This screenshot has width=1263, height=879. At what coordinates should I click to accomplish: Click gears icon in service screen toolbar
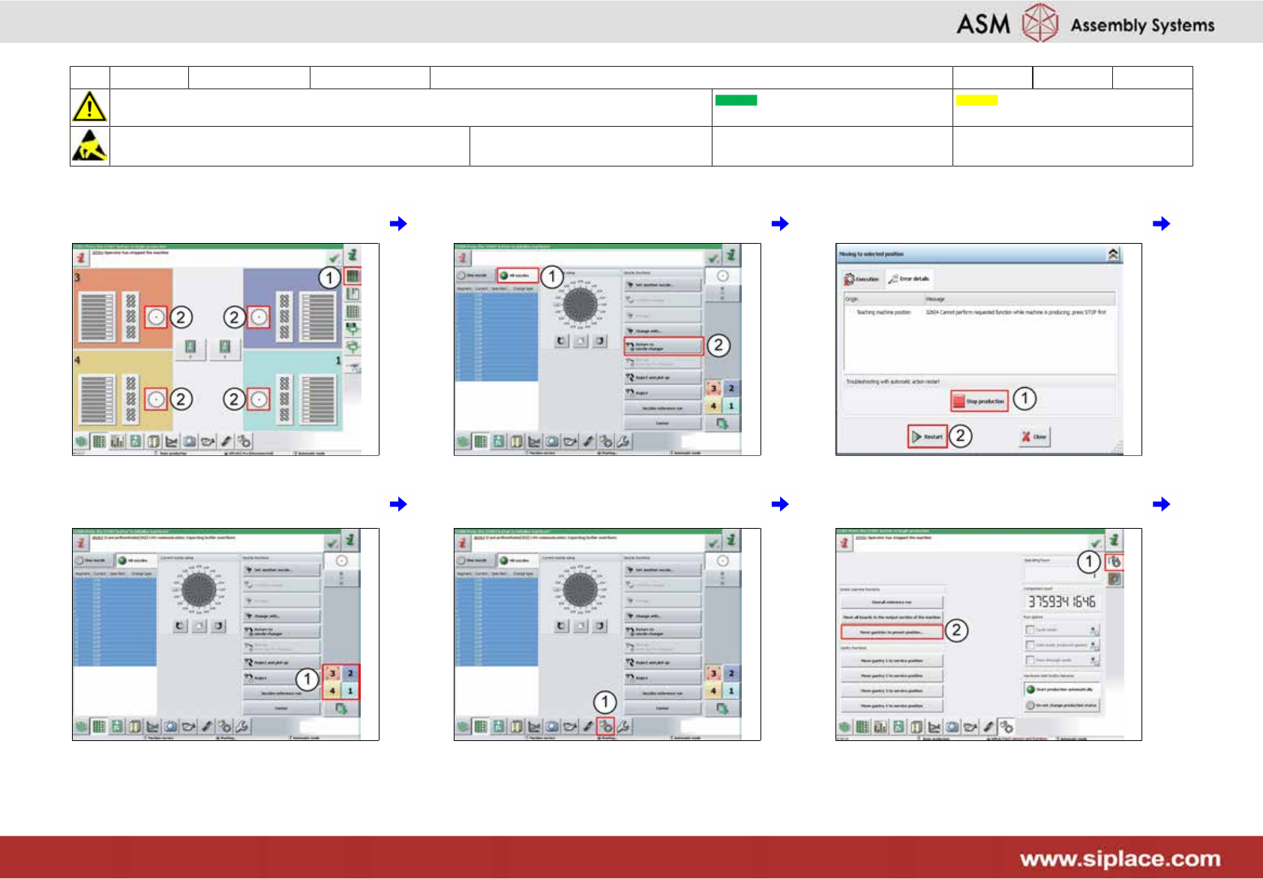point(1006,726)
